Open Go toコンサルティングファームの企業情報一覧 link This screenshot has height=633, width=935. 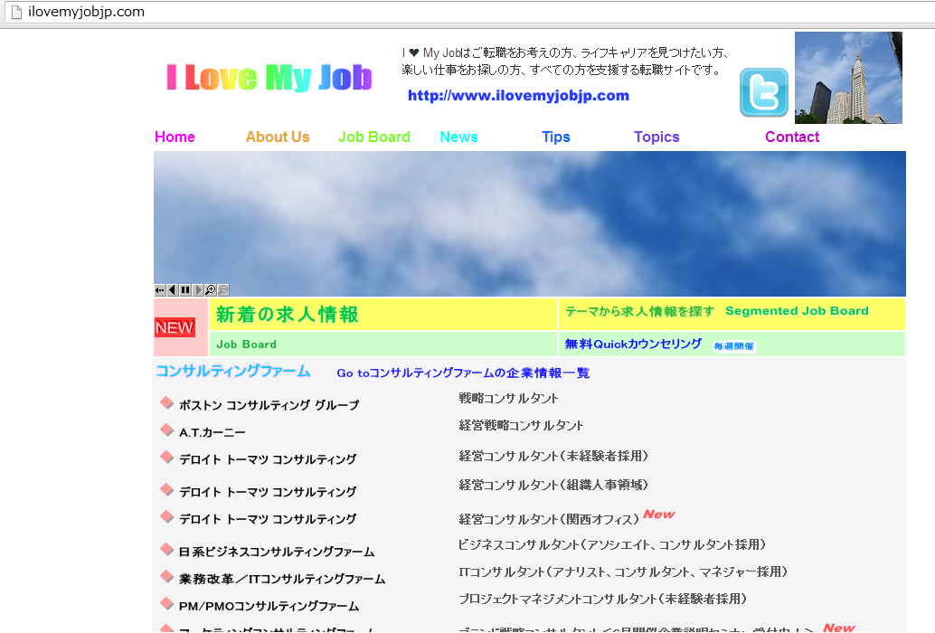point(463,373)
